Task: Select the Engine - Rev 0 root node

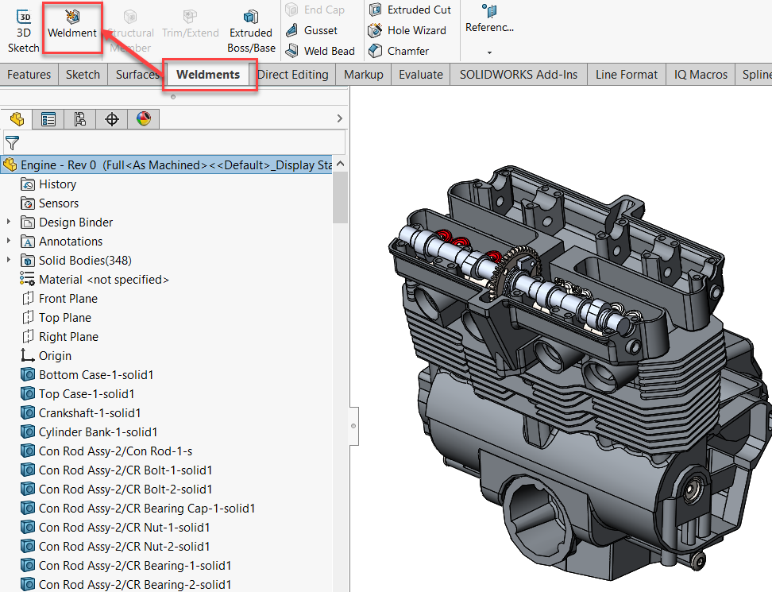Action: point(167,165)
